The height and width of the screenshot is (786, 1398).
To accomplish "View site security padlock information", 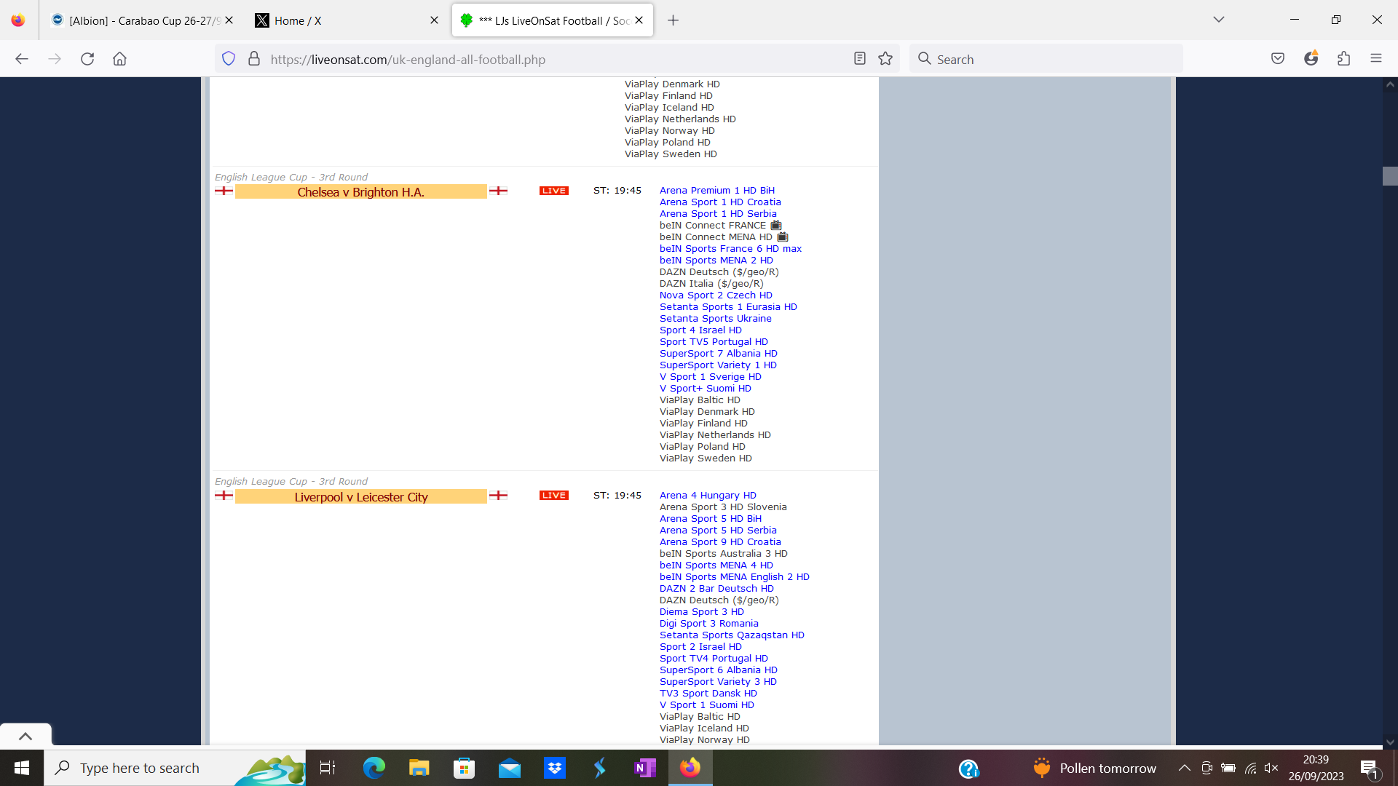I will pyautogui.click(x=254, y=59).
